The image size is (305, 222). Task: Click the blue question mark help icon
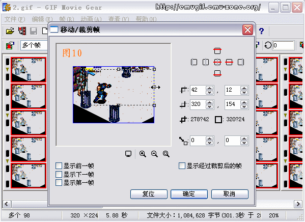pyautogui.click(x=261, y=31)
